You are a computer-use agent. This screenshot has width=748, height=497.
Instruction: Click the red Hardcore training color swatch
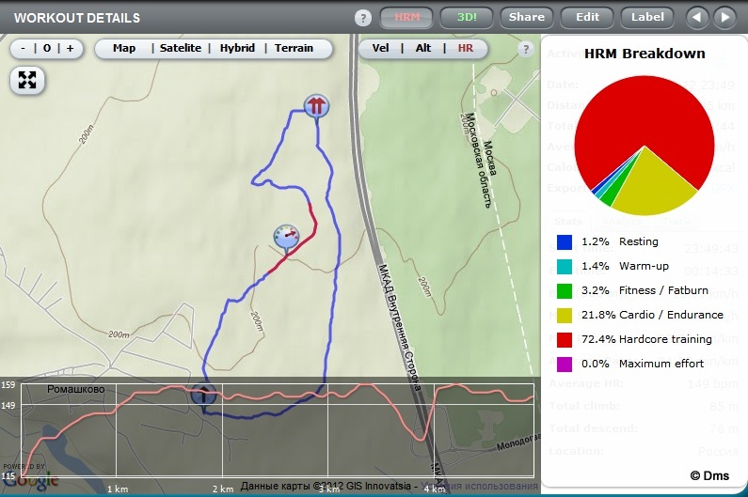pos(565,339)
